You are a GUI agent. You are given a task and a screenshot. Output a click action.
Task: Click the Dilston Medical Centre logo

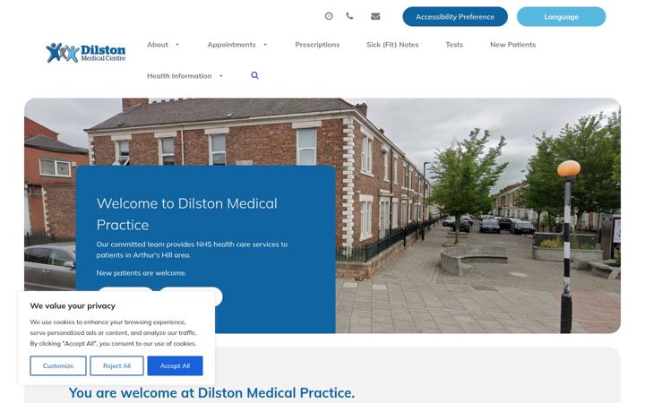86,53
